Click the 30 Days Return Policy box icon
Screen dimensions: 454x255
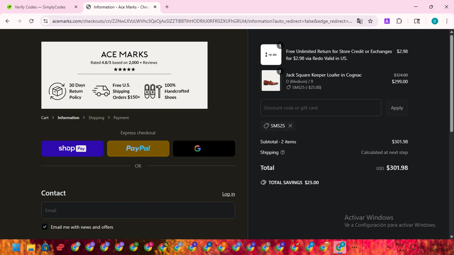57,91
